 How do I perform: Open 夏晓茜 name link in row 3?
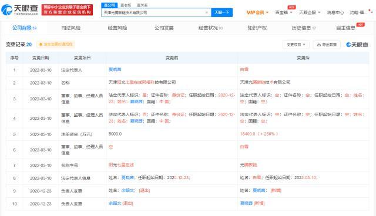coord(136,102)
